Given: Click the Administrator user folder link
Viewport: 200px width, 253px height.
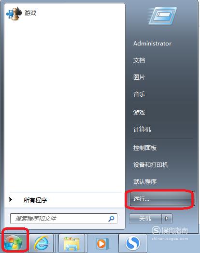Looking at the screenshot, I should (x=152, y=44).
